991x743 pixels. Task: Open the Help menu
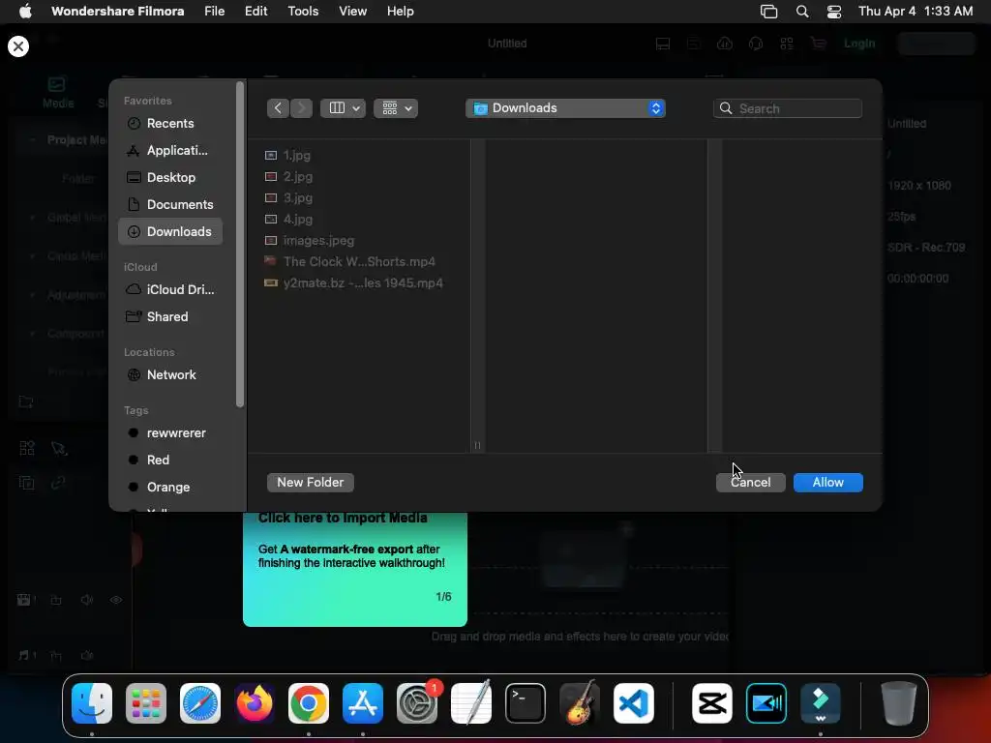pos(400,12)
